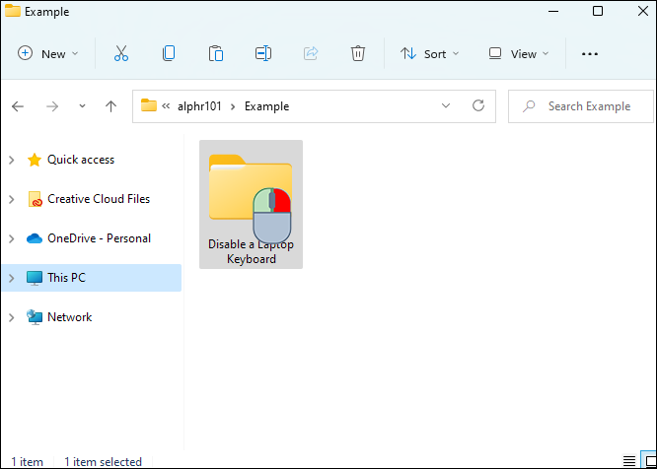Image resolution: width=657 pixels, height=469 pixels.
Task: Minimize the Example window
Action: [553, 11]
